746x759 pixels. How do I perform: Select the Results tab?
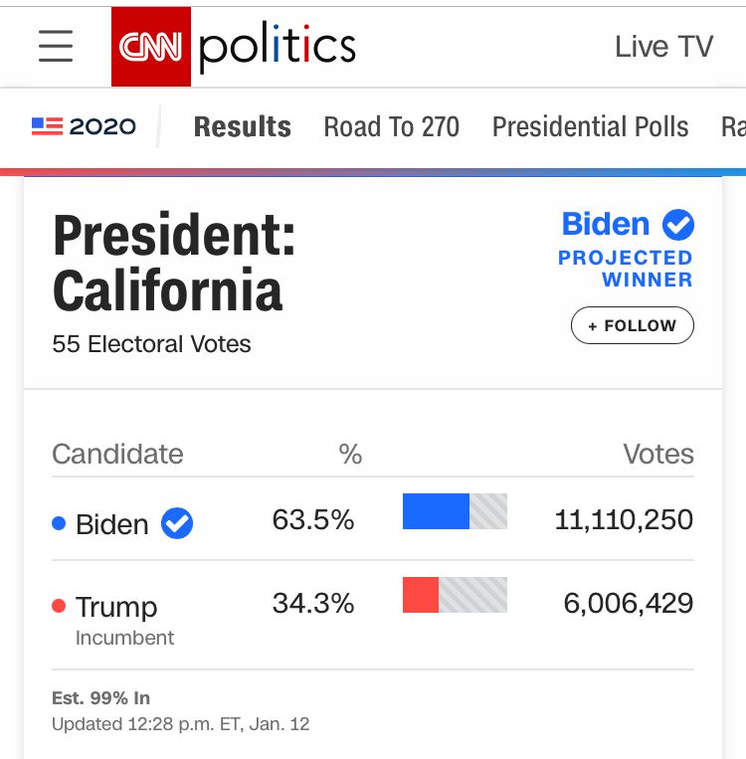[x=242, y=127]
